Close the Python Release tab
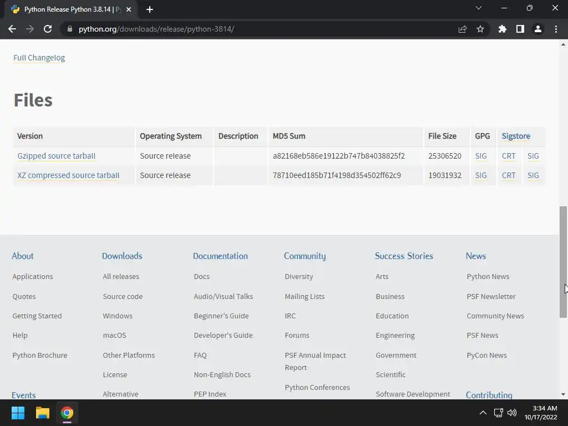The height and width of the screenshot is (426, 568). coord(129,9)
